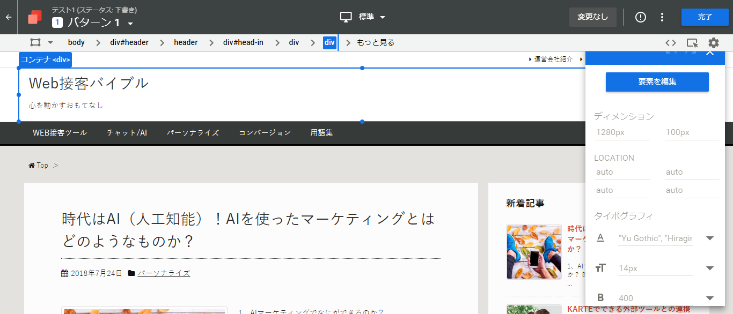Viewport: 733px width, 314px height.
Task: Click the コンテナ <div> selection label
Action: tap(46, 59)
